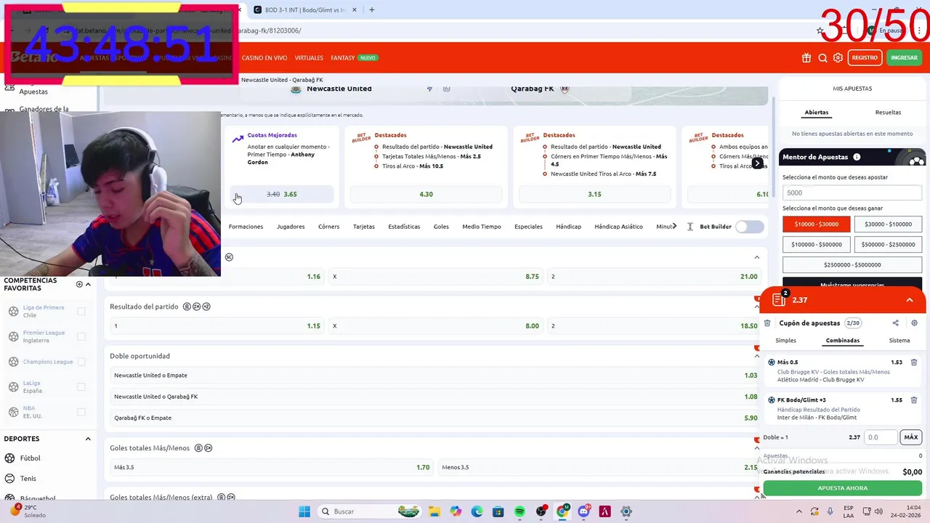Check NBA EE. UU. favorite checkbox
The width and height of the screenshot is (930, 523).
(81, 412)
